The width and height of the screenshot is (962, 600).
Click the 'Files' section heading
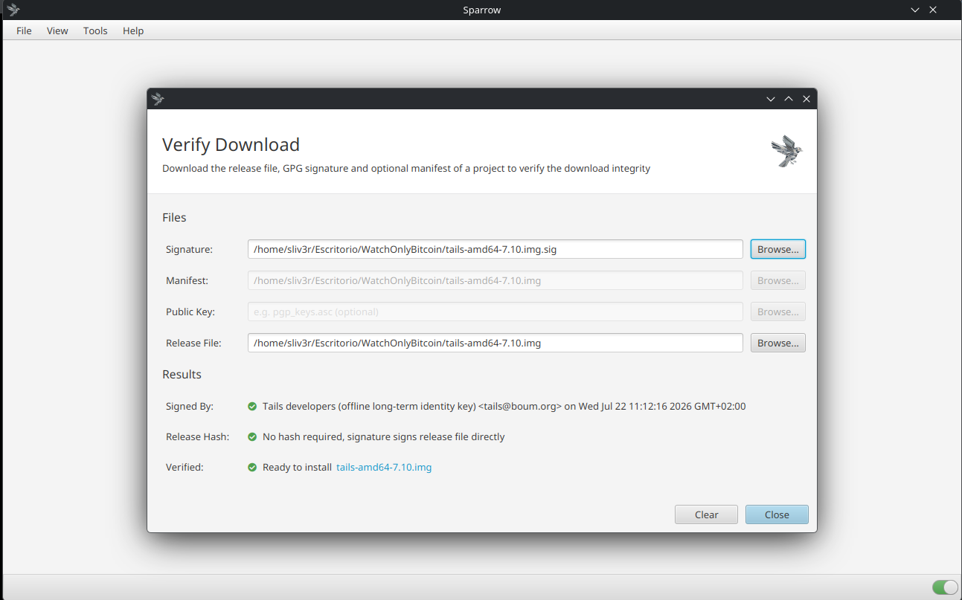174,217
